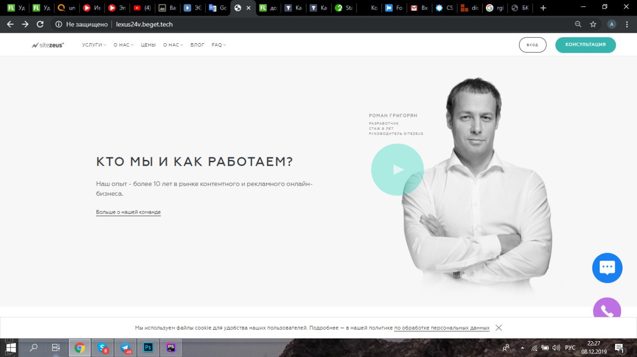The width and height of the screenshot is (637, 357).
Task: Click the site info icon beside 'Не защищено'
Action: [x=59, y=24]
